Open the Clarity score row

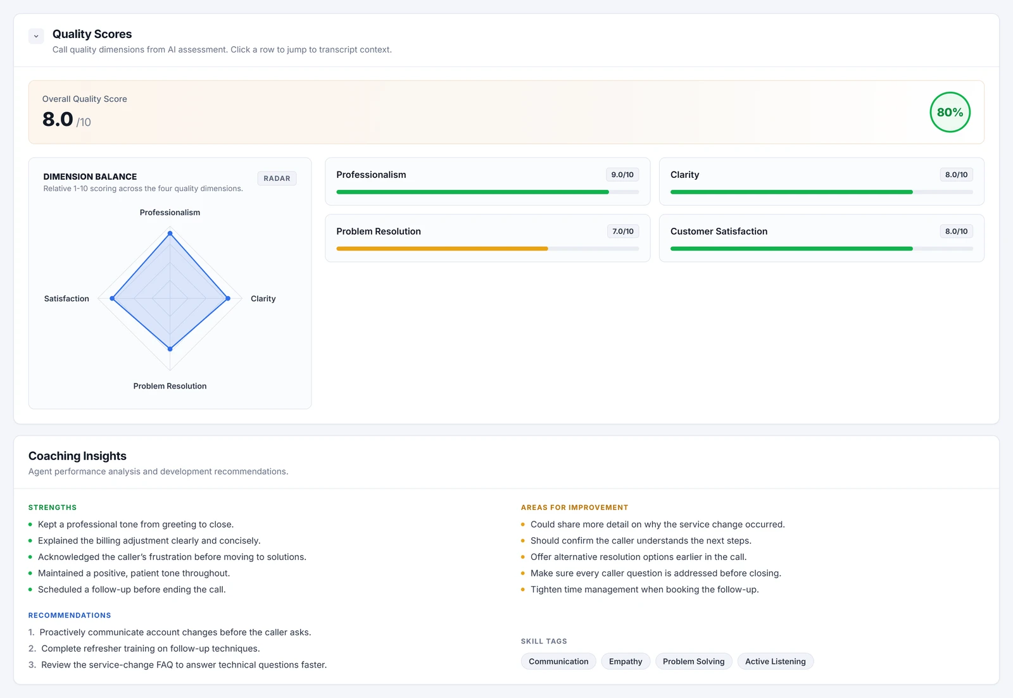(x=822, y=182)
